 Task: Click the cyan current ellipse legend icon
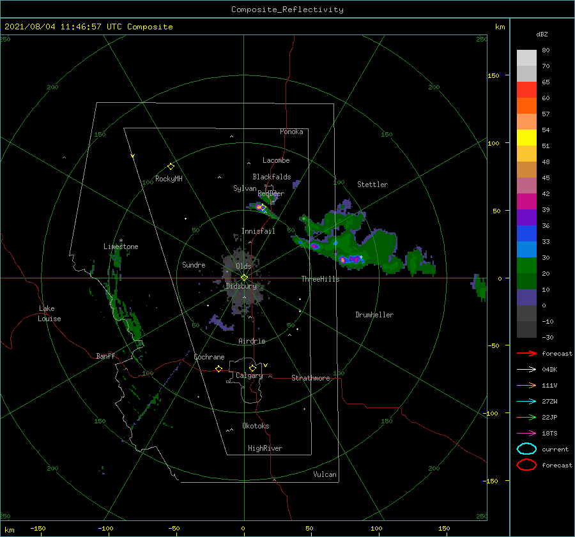tap(526, 449)
